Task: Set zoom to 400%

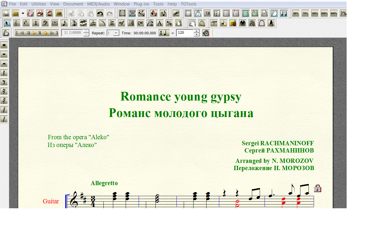Action: tap(334, 13)
